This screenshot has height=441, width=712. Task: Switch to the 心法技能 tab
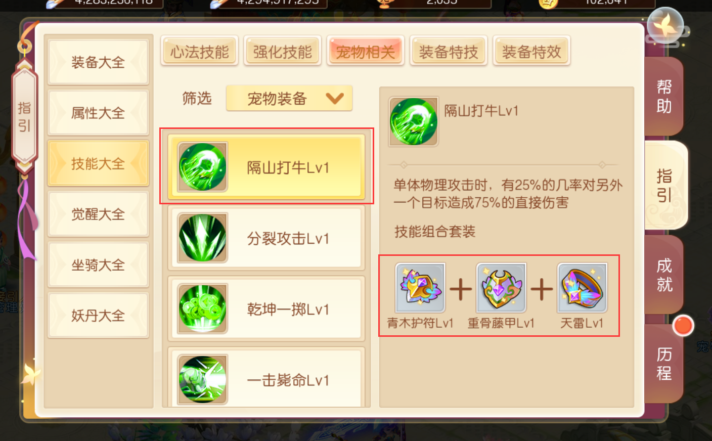199,51
